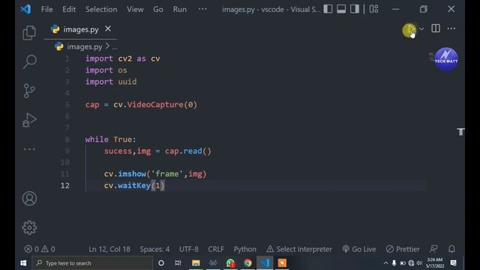The image size is (480, 270).
Task: Click the Prettier status item
Action: coord(403,249)
